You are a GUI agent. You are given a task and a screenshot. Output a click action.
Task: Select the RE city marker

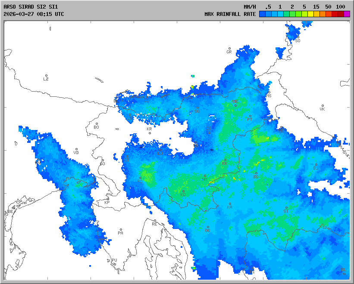[155, 221]
